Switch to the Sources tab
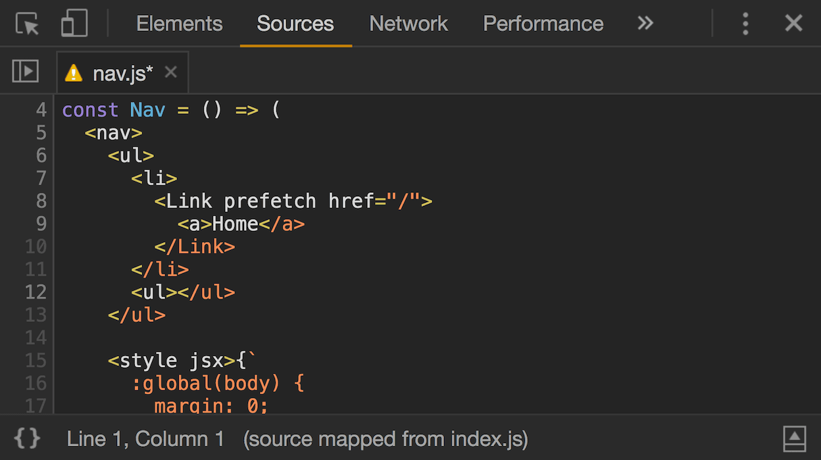821x460 pixels. 295,24
